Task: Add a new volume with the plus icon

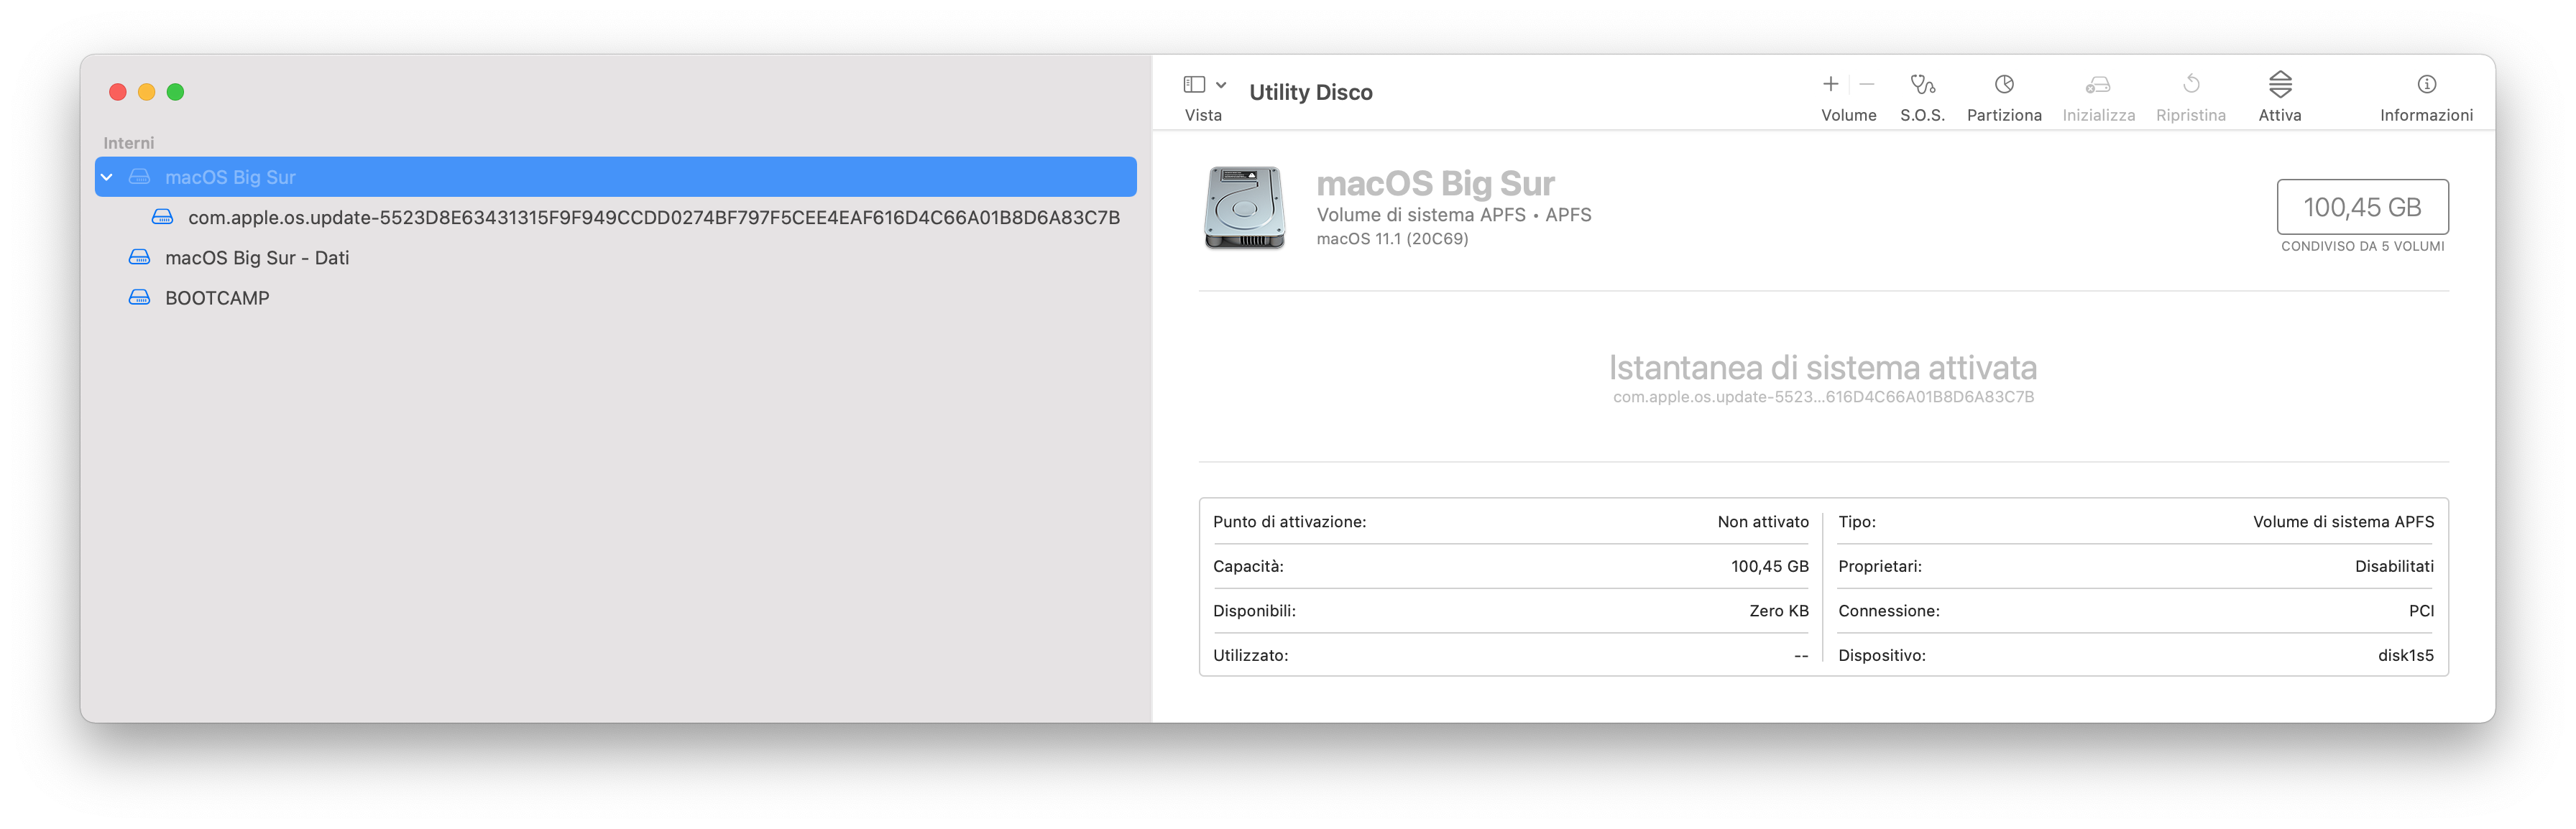Action: click(1831, 84)
